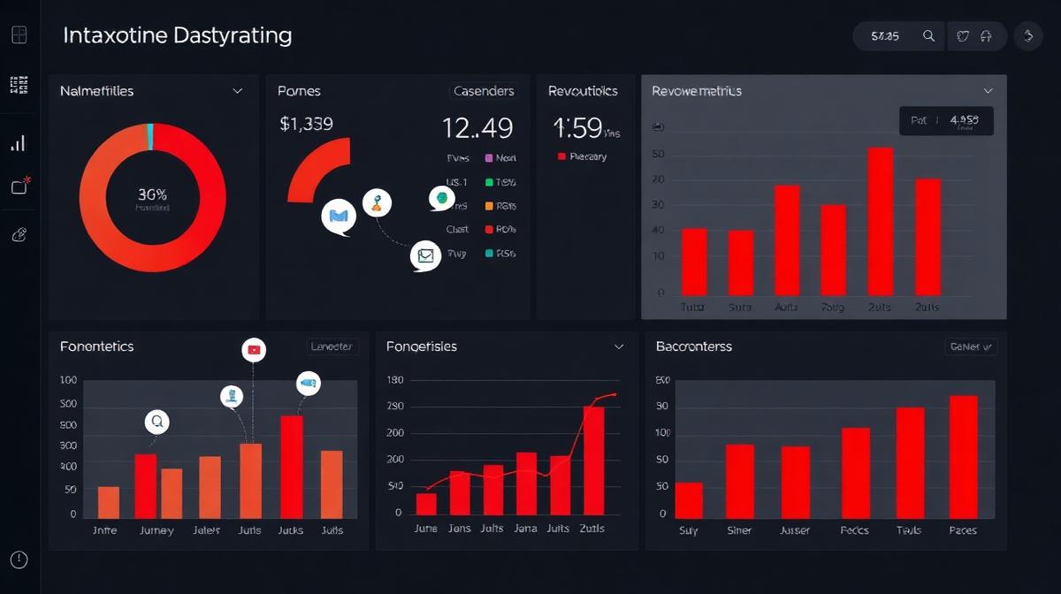Screen dimensions: 1061x594
Task: Click the tallest red bar in Fonentetics chart
Action: tap(292, 467)
